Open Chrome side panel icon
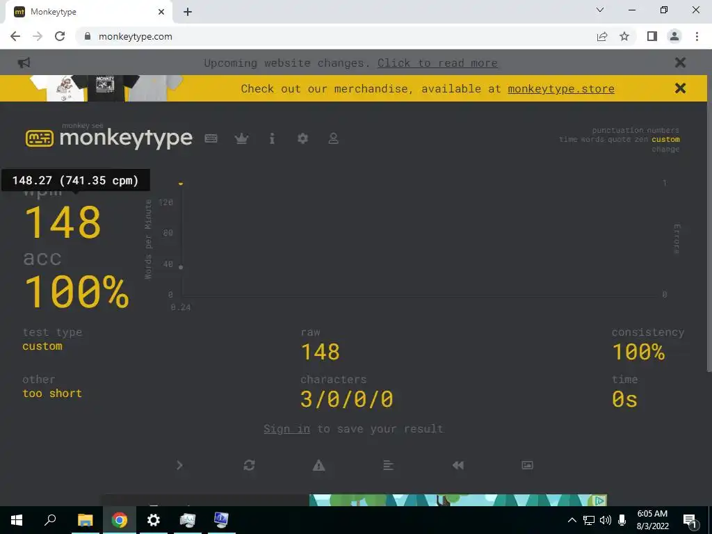This screenshot has width=712, height=534. (652, 36)
